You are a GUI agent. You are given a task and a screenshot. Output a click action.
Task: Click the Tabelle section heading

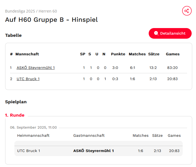pos(13,35)
